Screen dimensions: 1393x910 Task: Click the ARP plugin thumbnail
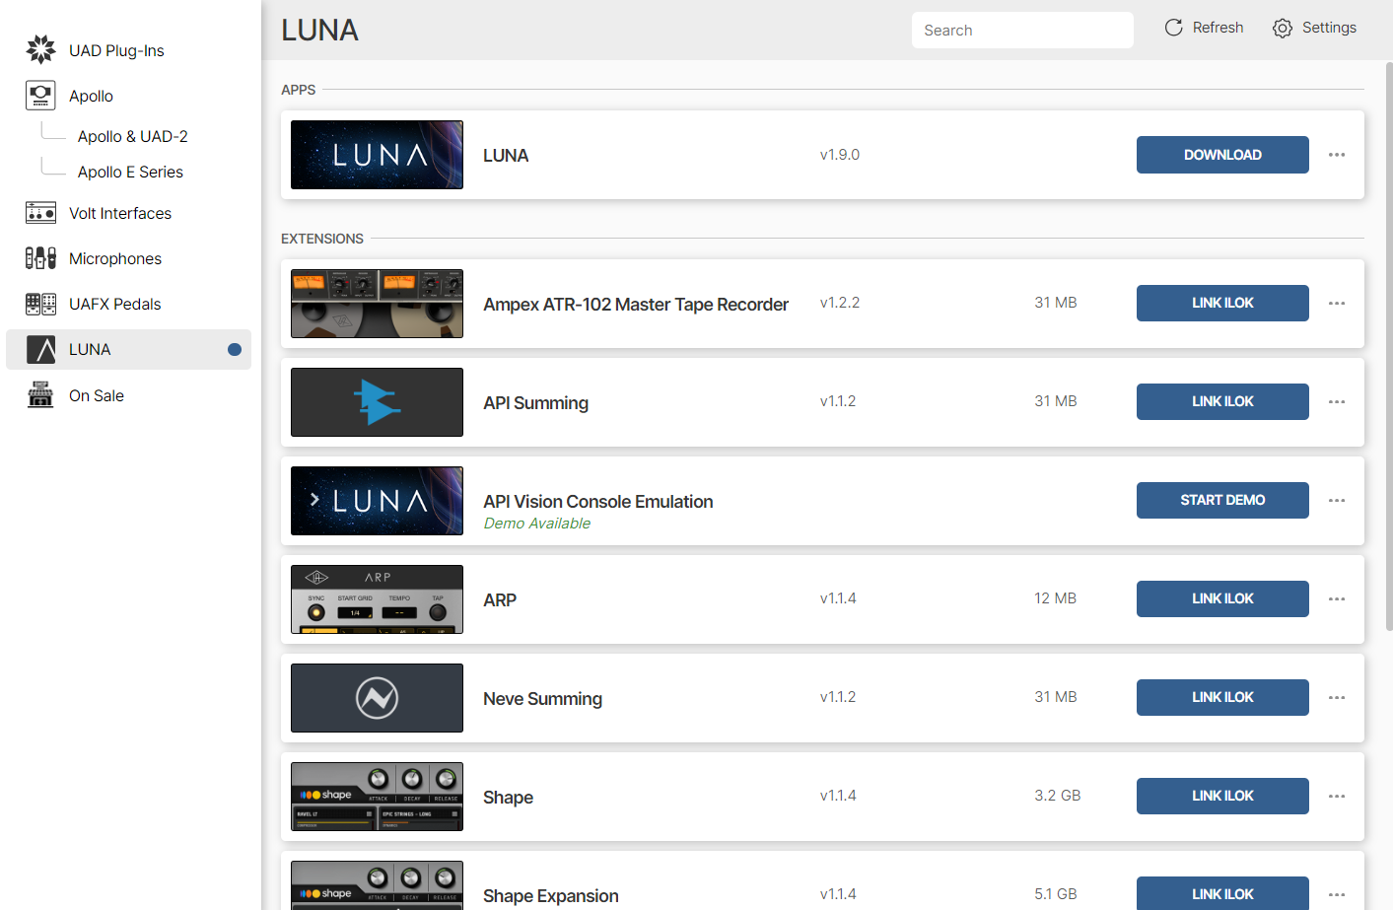click(x=377, y=599)
